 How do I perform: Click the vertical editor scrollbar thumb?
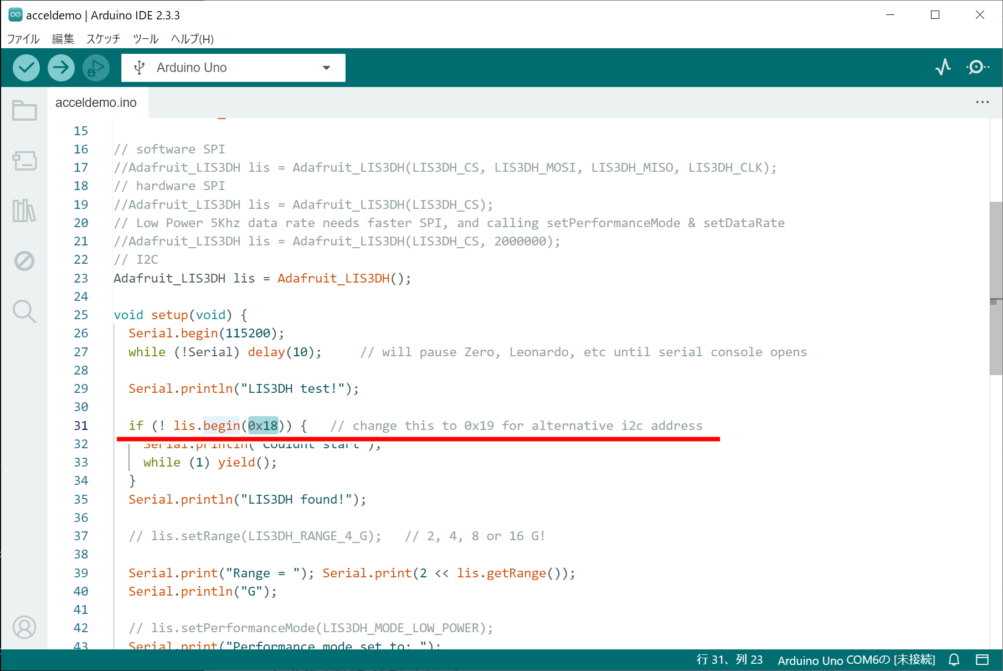coord(995,288)
